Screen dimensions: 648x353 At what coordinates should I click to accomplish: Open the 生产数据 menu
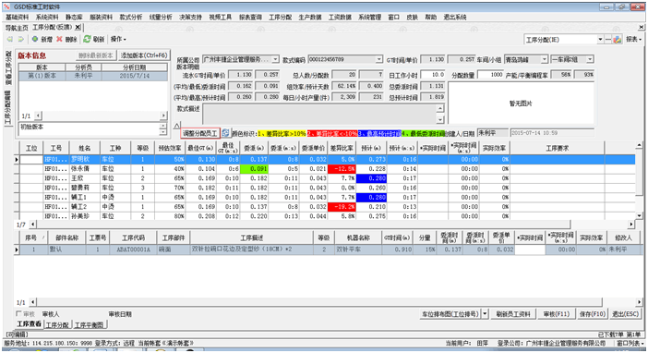point(310,18)
